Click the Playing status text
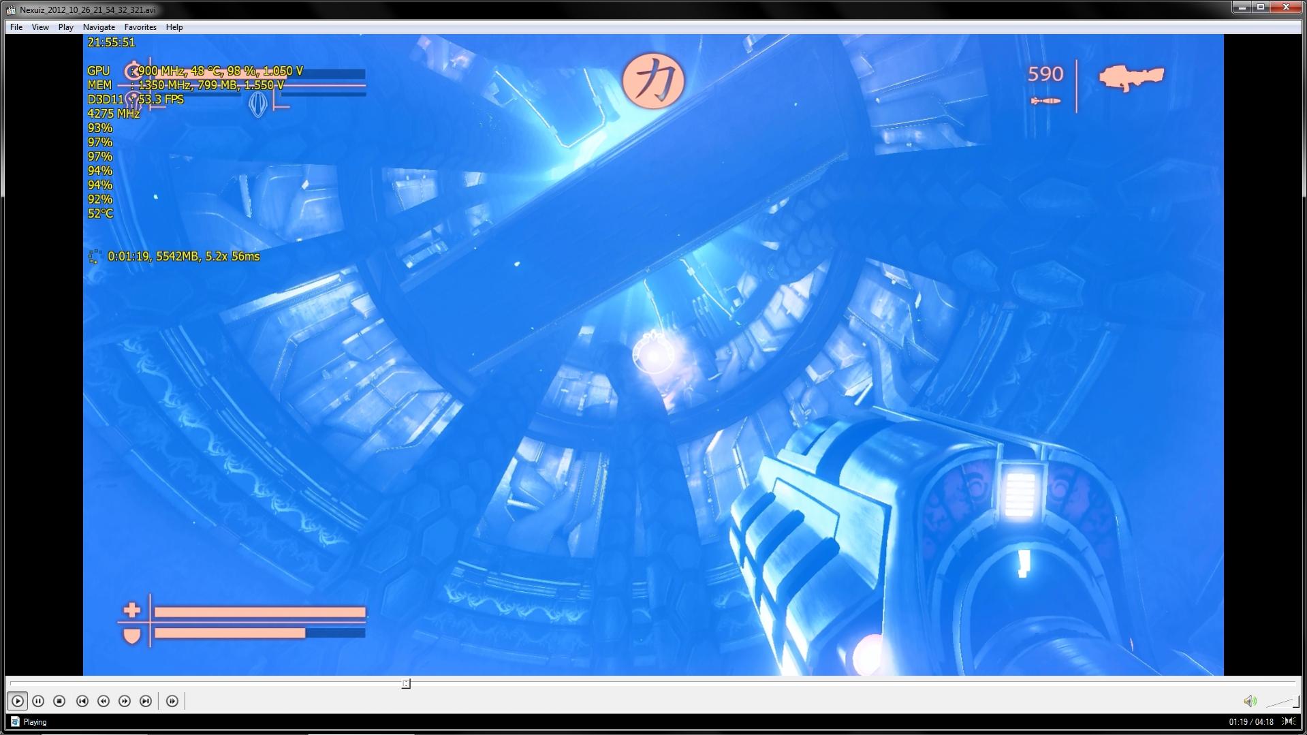 pyautogui.click(x=35, y=722)
